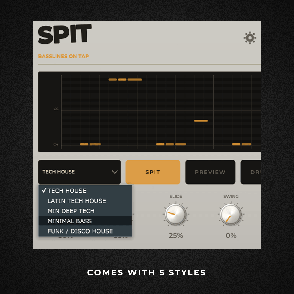Choose Tech House from the style list

tap(85, 191)
